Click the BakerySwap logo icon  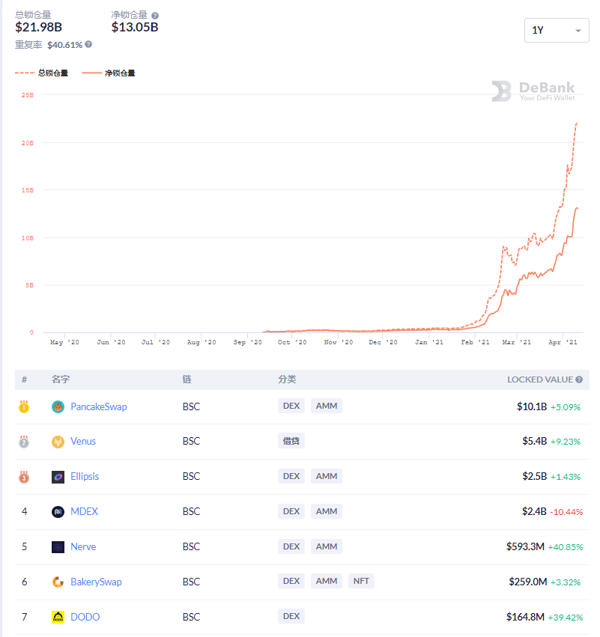58,582
